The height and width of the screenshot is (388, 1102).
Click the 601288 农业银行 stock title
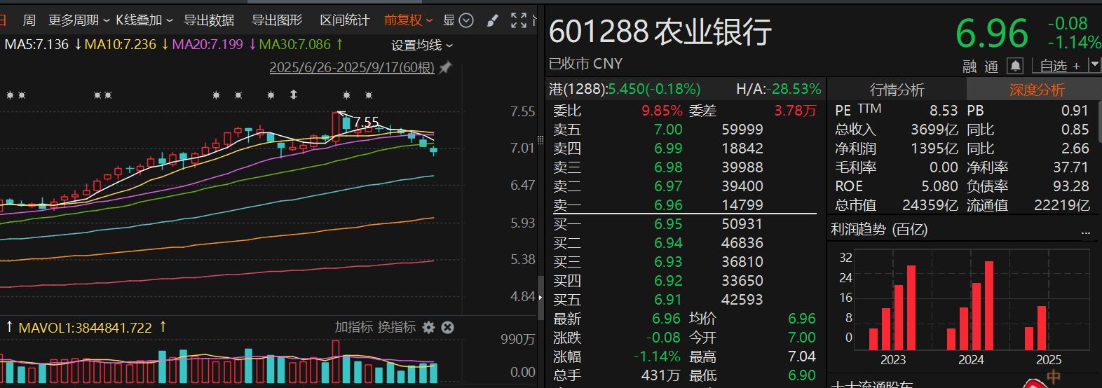coord(660,32)
